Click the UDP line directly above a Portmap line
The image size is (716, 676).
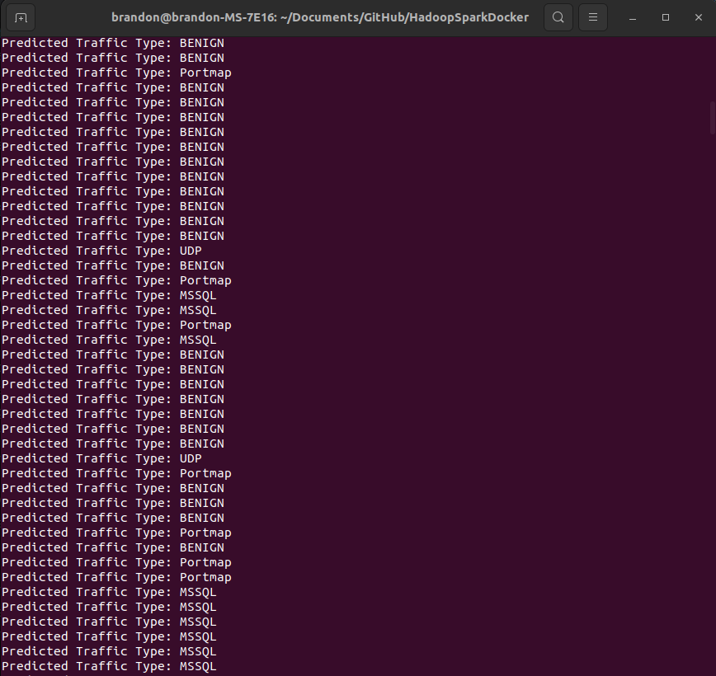(x=101, y=458)
